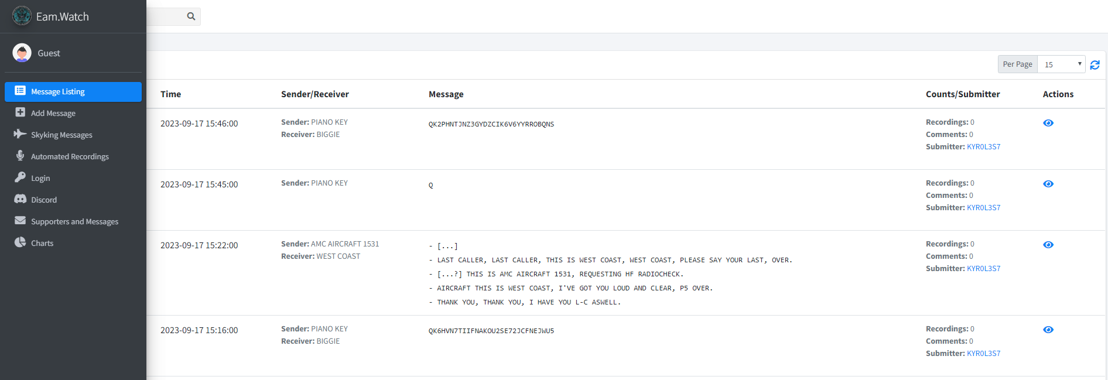The image size is (1108, 380).
Task: Click the Eam.Watch brand title
Action: 63,16
